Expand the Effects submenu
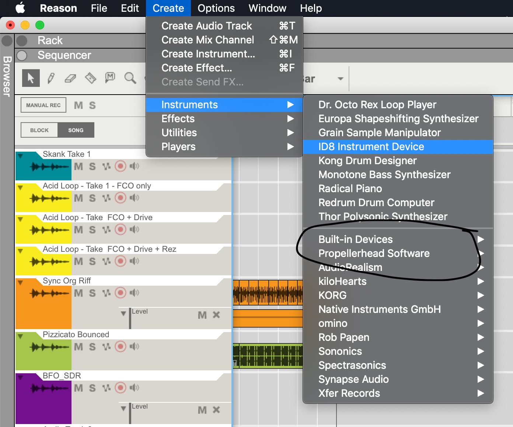The width and height of the screenshot is (513, 427). 224,119
